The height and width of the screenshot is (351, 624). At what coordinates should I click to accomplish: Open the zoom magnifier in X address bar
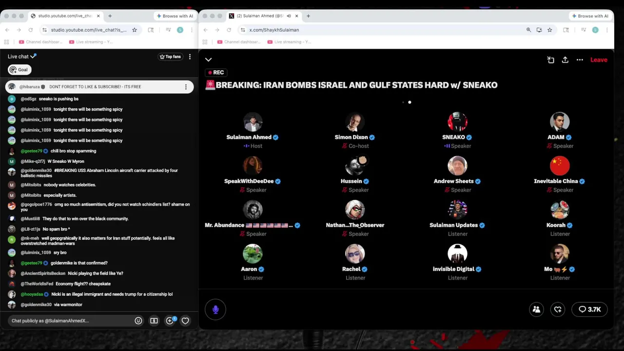pos(528,30)
